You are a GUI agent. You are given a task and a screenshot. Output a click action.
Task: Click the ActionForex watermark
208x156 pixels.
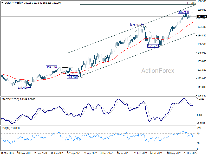158,71
